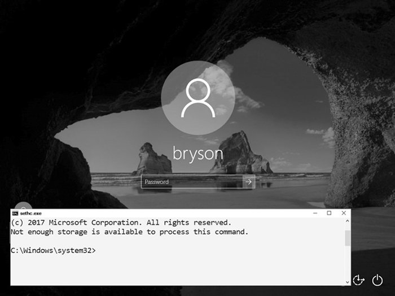Click the bryson username label
Screen dimensions: 395x296
[x=197, y=154]
